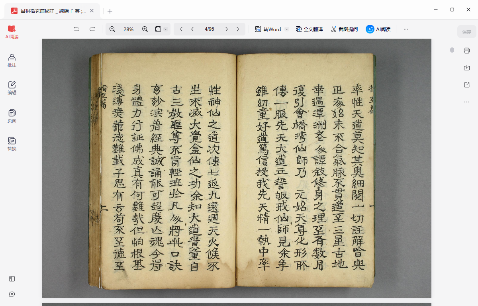The width and height of the screenshot is (478, 306).
Task: Open the feedback chat bubble icon
Action: (x=12, y=294)
